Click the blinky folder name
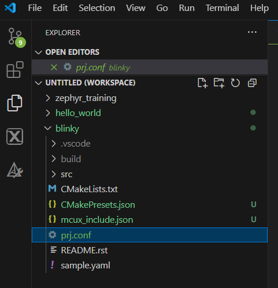 coord(67,129)
